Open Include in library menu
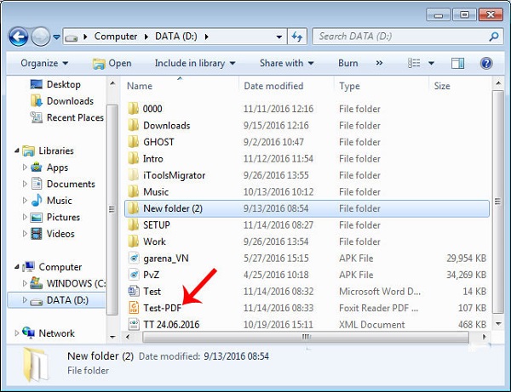The height and width of the screenshot is (392, 511). pos(195,63)
